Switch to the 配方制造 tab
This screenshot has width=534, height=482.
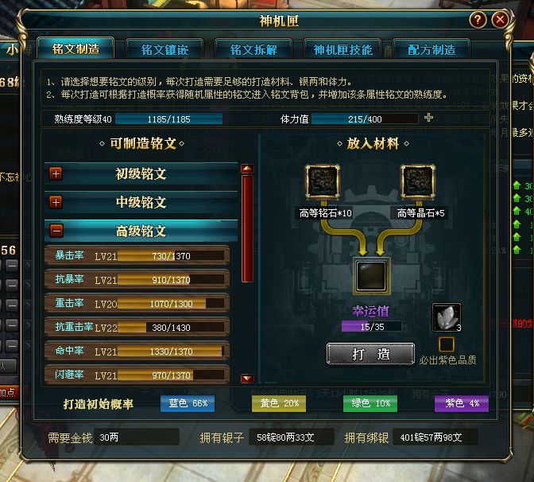(431, 49)
